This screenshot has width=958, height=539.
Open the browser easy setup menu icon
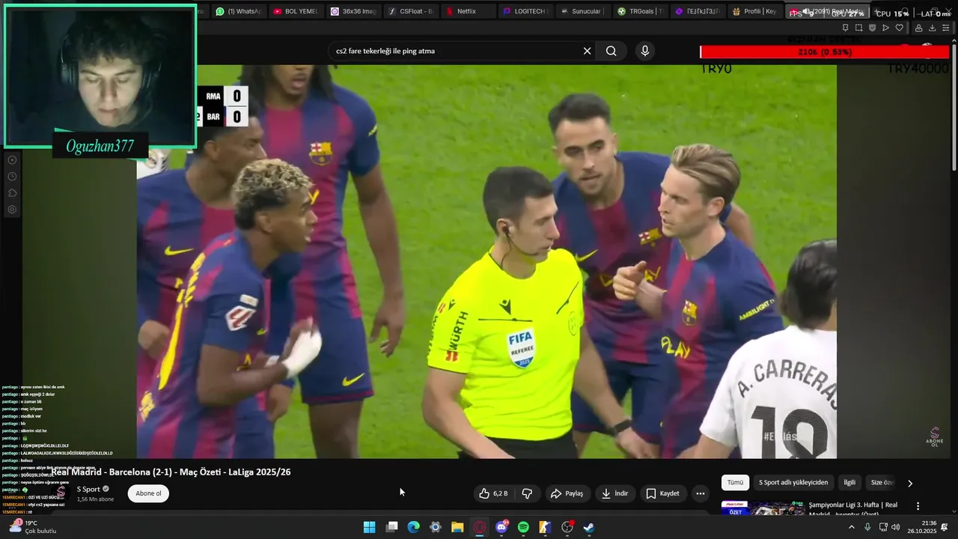click(946, 28)
